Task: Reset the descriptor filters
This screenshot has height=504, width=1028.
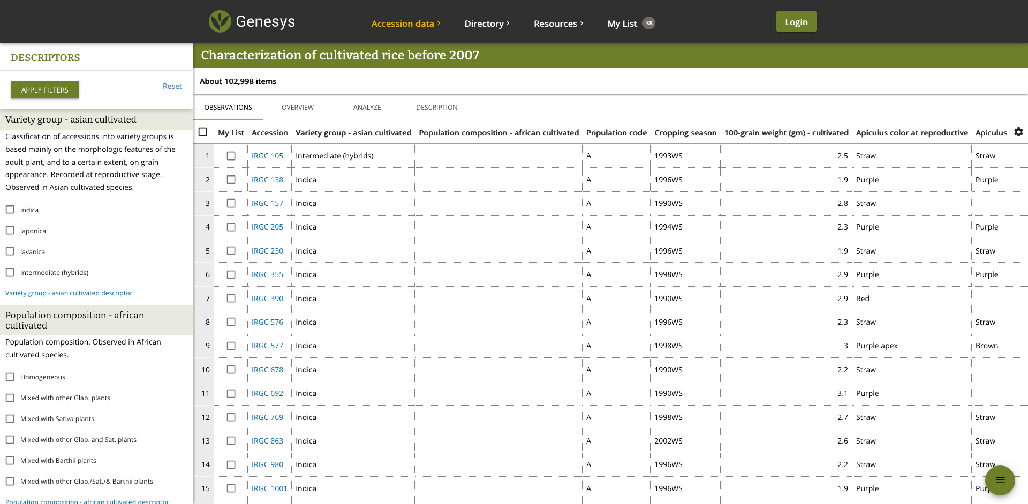Action: tap(172, 86)
